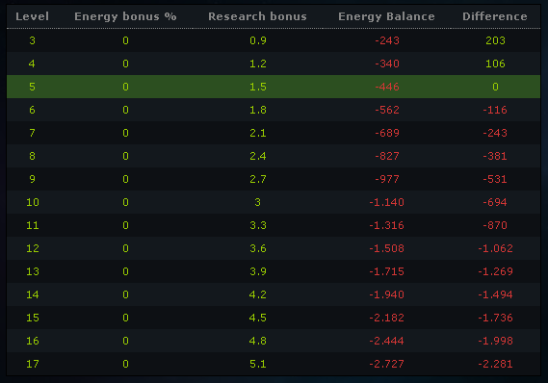Click energy balance value -2.727

pos(386,364)
